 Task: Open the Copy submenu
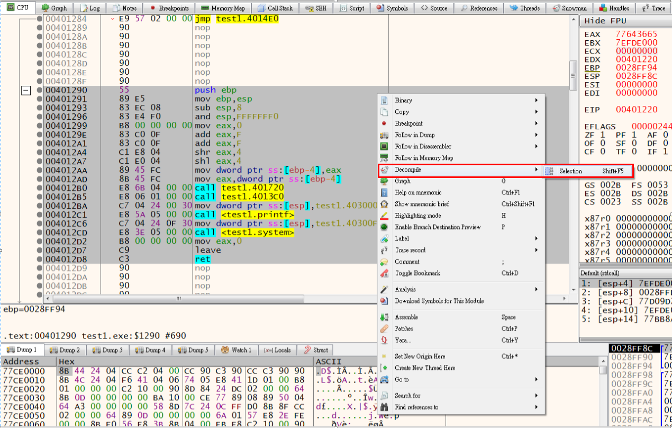tap(461, 112)
